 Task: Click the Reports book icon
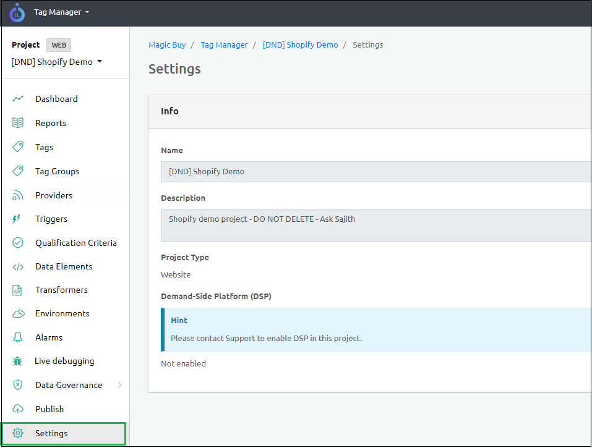[x=18, y=123]
